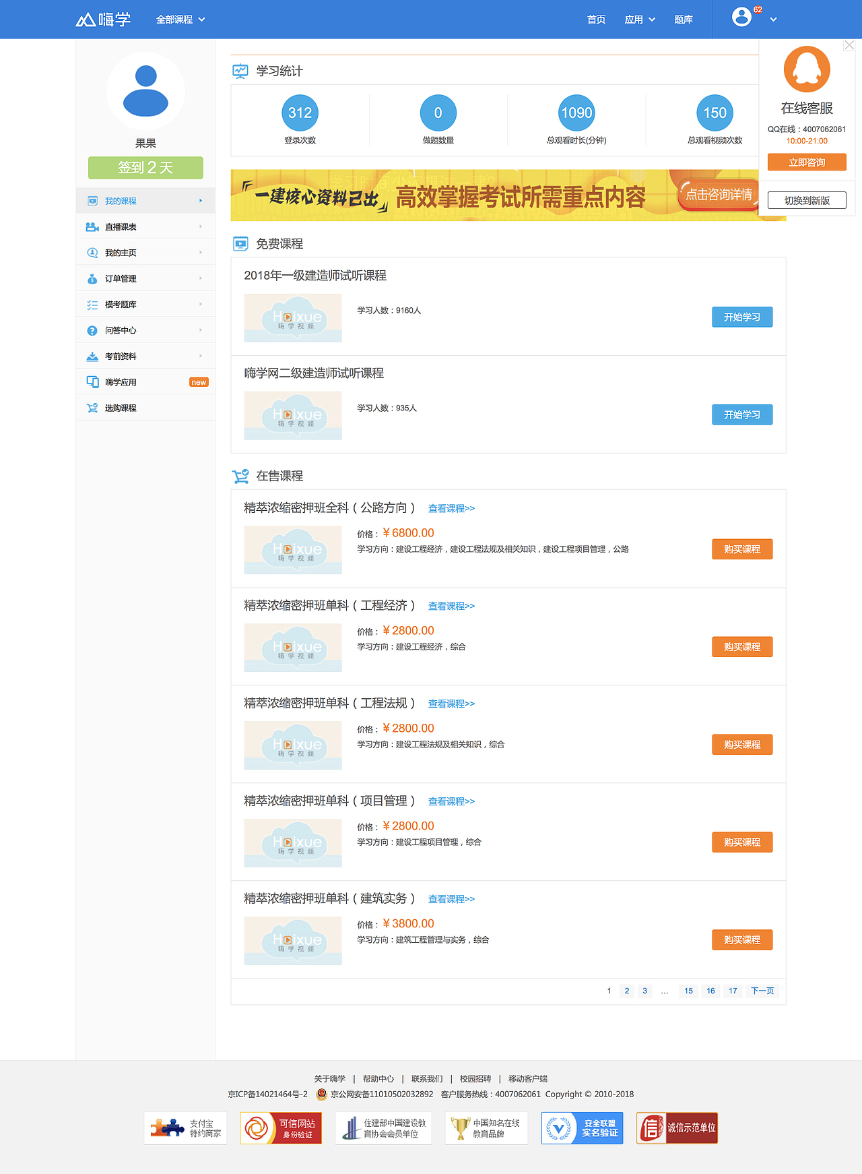View course details for 工程法规
Image resolution: width=862 pixels, height=1174 pixels.
[451, 704]
